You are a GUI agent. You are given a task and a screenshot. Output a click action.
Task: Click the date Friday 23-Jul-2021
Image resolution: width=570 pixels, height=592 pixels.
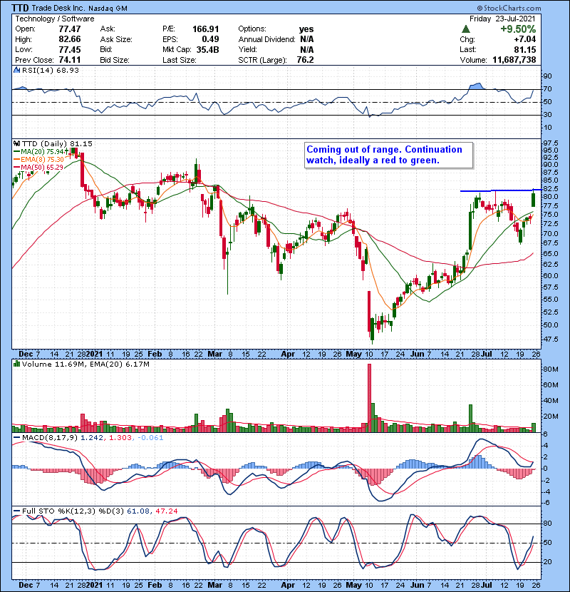(x=502, y=19)
